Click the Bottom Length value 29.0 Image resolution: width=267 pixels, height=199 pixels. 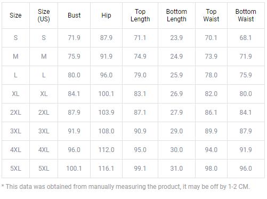[x=176, y=131]
